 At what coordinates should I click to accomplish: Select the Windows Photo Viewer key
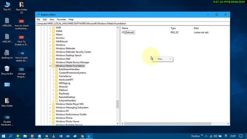[x=68, y=121]
